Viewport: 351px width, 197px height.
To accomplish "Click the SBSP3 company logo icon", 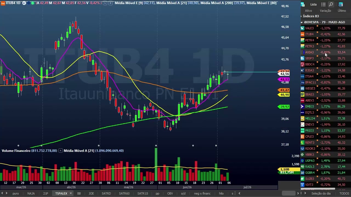I will point(302,58).
